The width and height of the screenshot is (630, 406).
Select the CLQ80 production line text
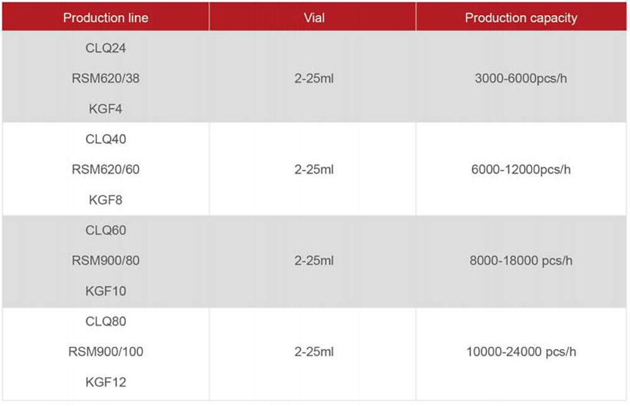click(x=105, y=322)
